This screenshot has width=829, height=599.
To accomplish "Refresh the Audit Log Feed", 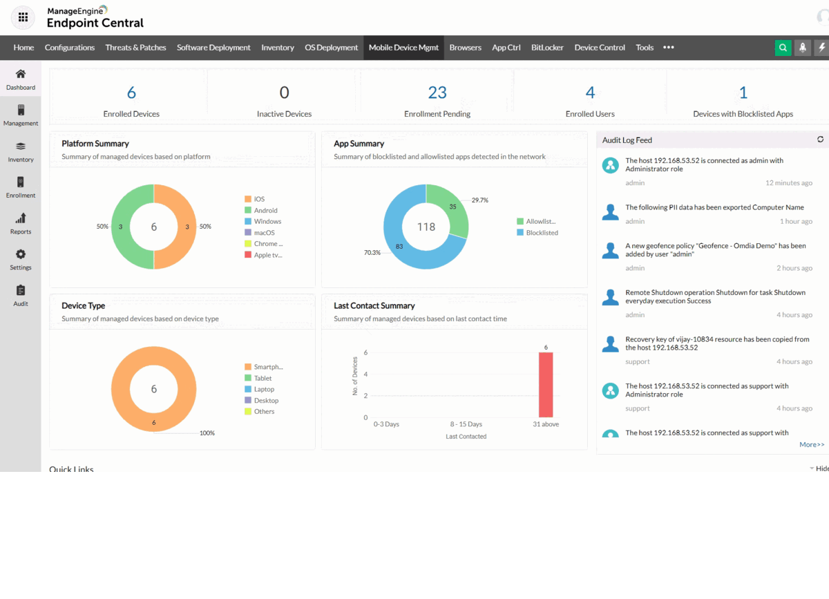I will [820, 139].
